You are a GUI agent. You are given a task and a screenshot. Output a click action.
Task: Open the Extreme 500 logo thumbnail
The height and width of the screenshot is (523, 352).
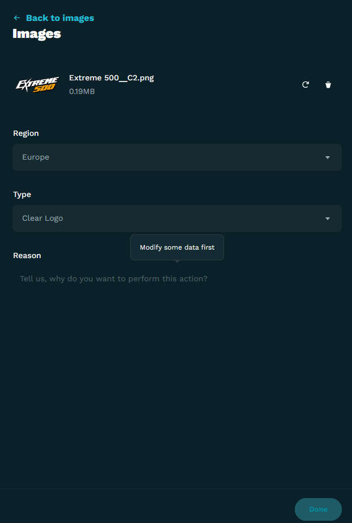(x=37, y=85)
